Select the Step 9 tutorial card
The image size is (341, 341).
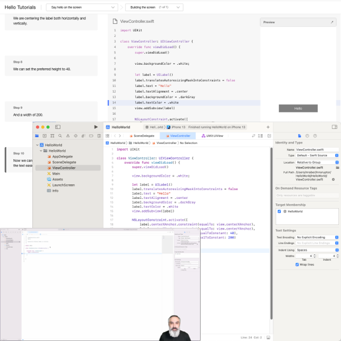click(x=51, y=111)
